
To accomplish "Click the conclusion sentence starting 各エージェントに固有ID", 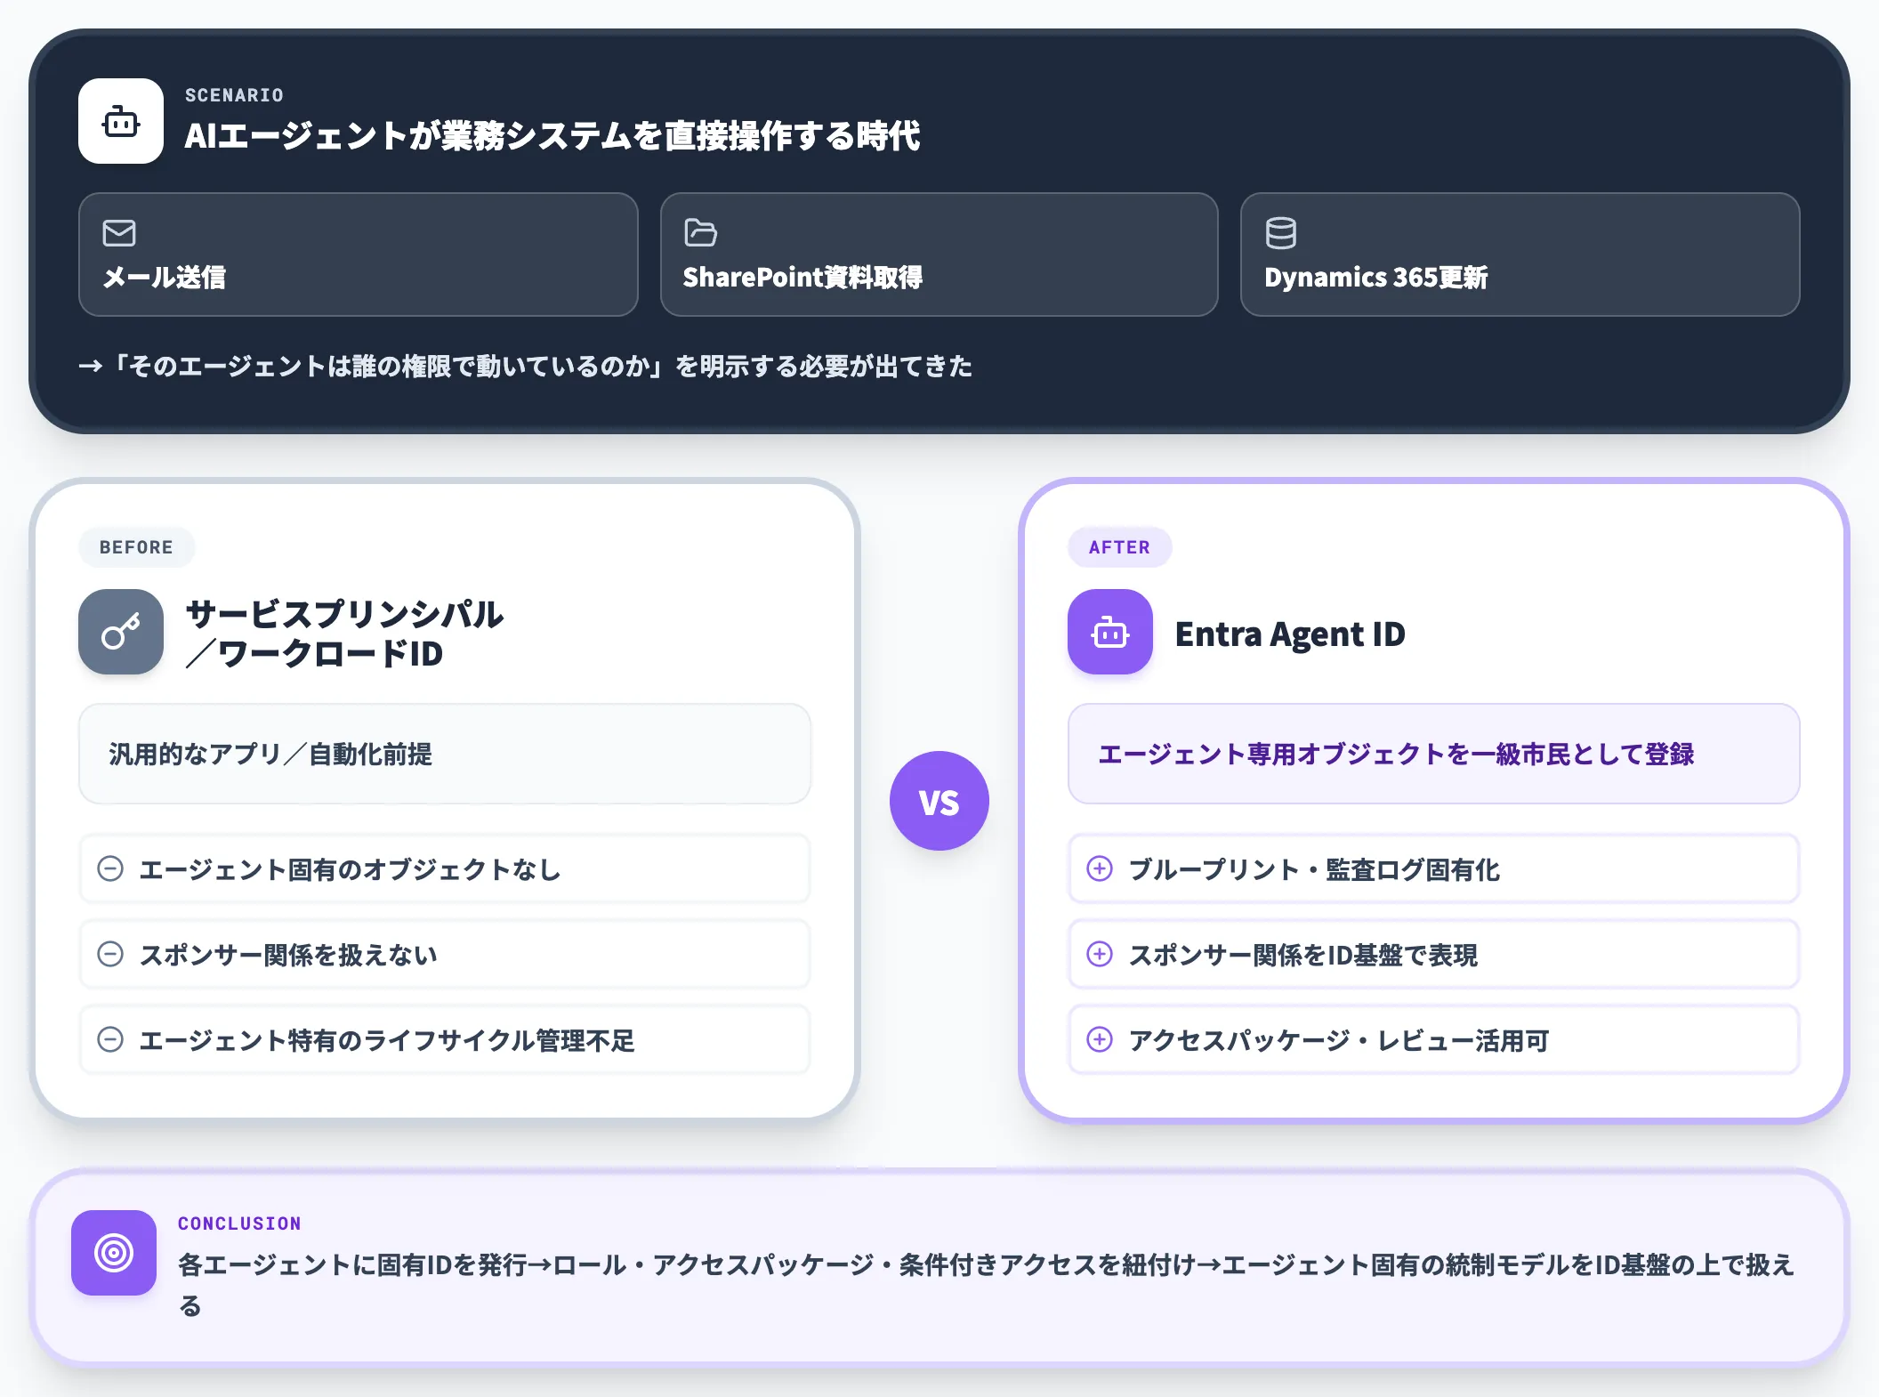I will (986, 1285).
